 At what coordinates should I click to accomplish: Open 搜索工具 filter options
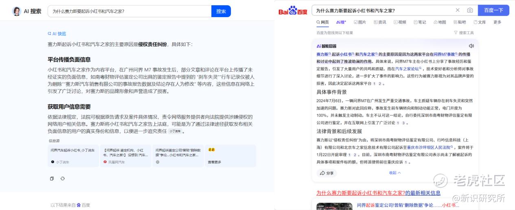coord(464,33)
